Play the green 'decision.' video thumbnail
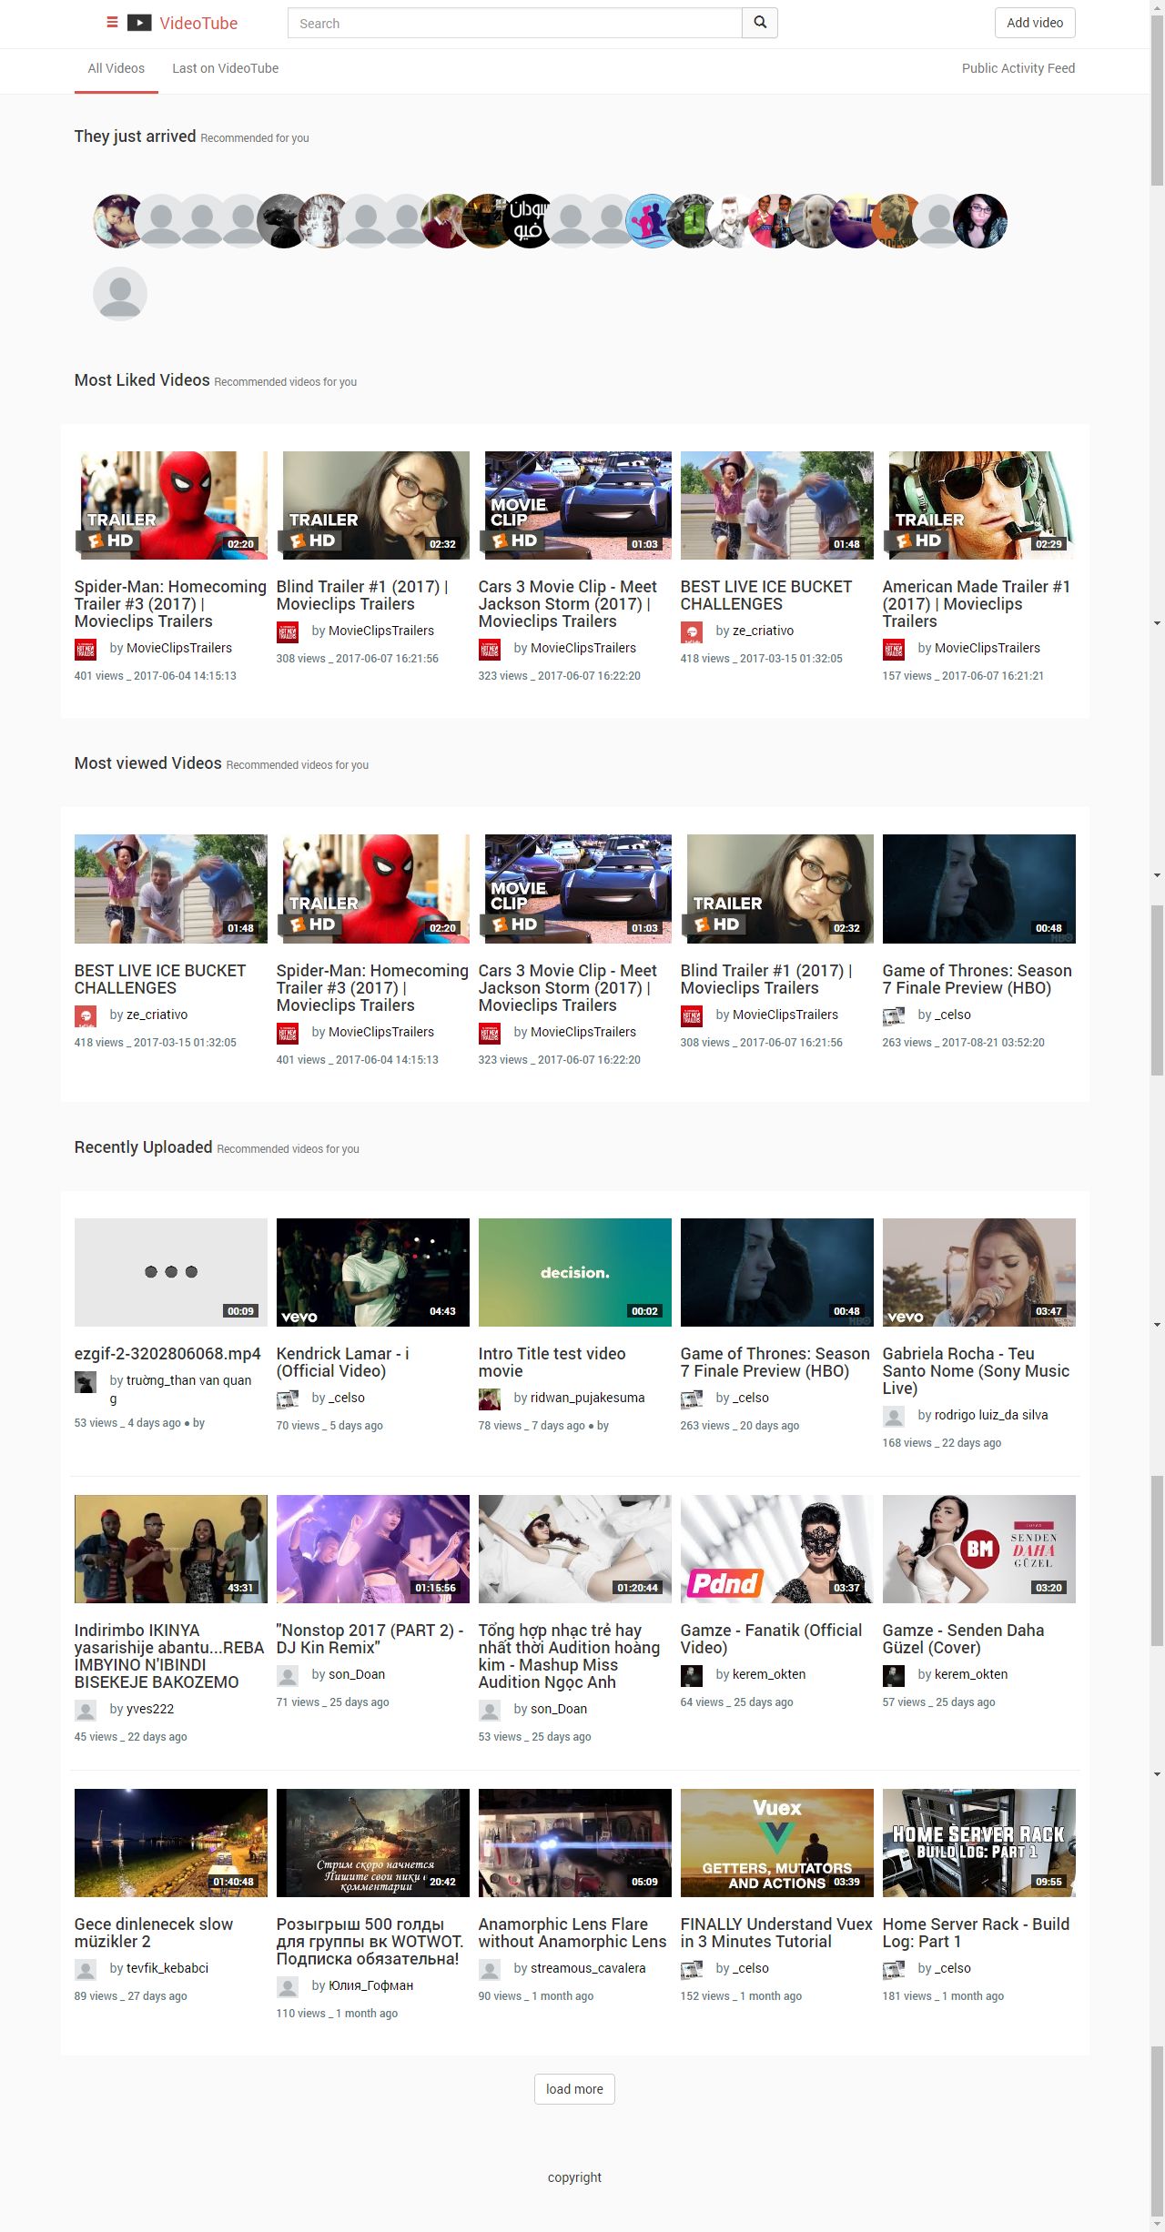Viewport: 1165px width, 2232px height. (575, 1272)
